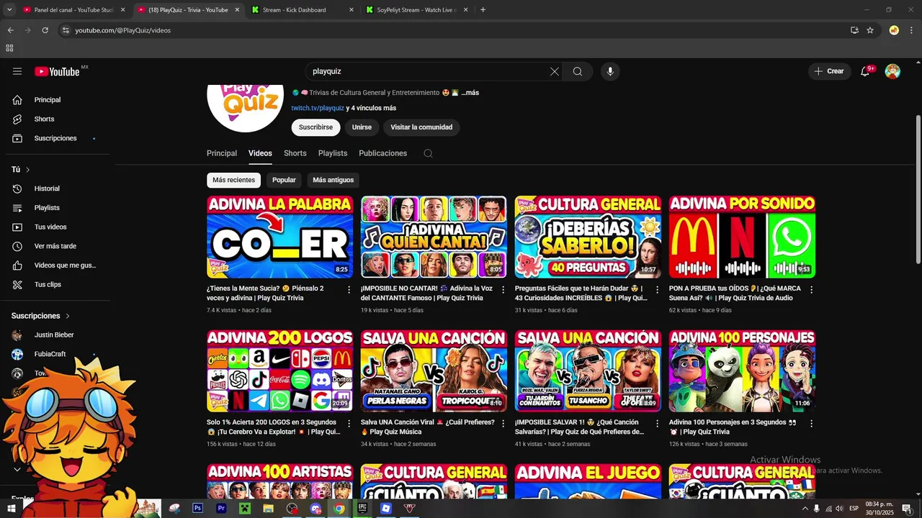Click Visitar la comunidad button
The height and width of the screenshot is (518, 922).
coord(421,127)
